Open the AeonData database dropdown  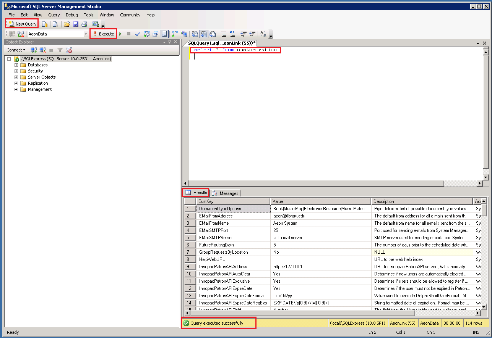pos(86,34)
